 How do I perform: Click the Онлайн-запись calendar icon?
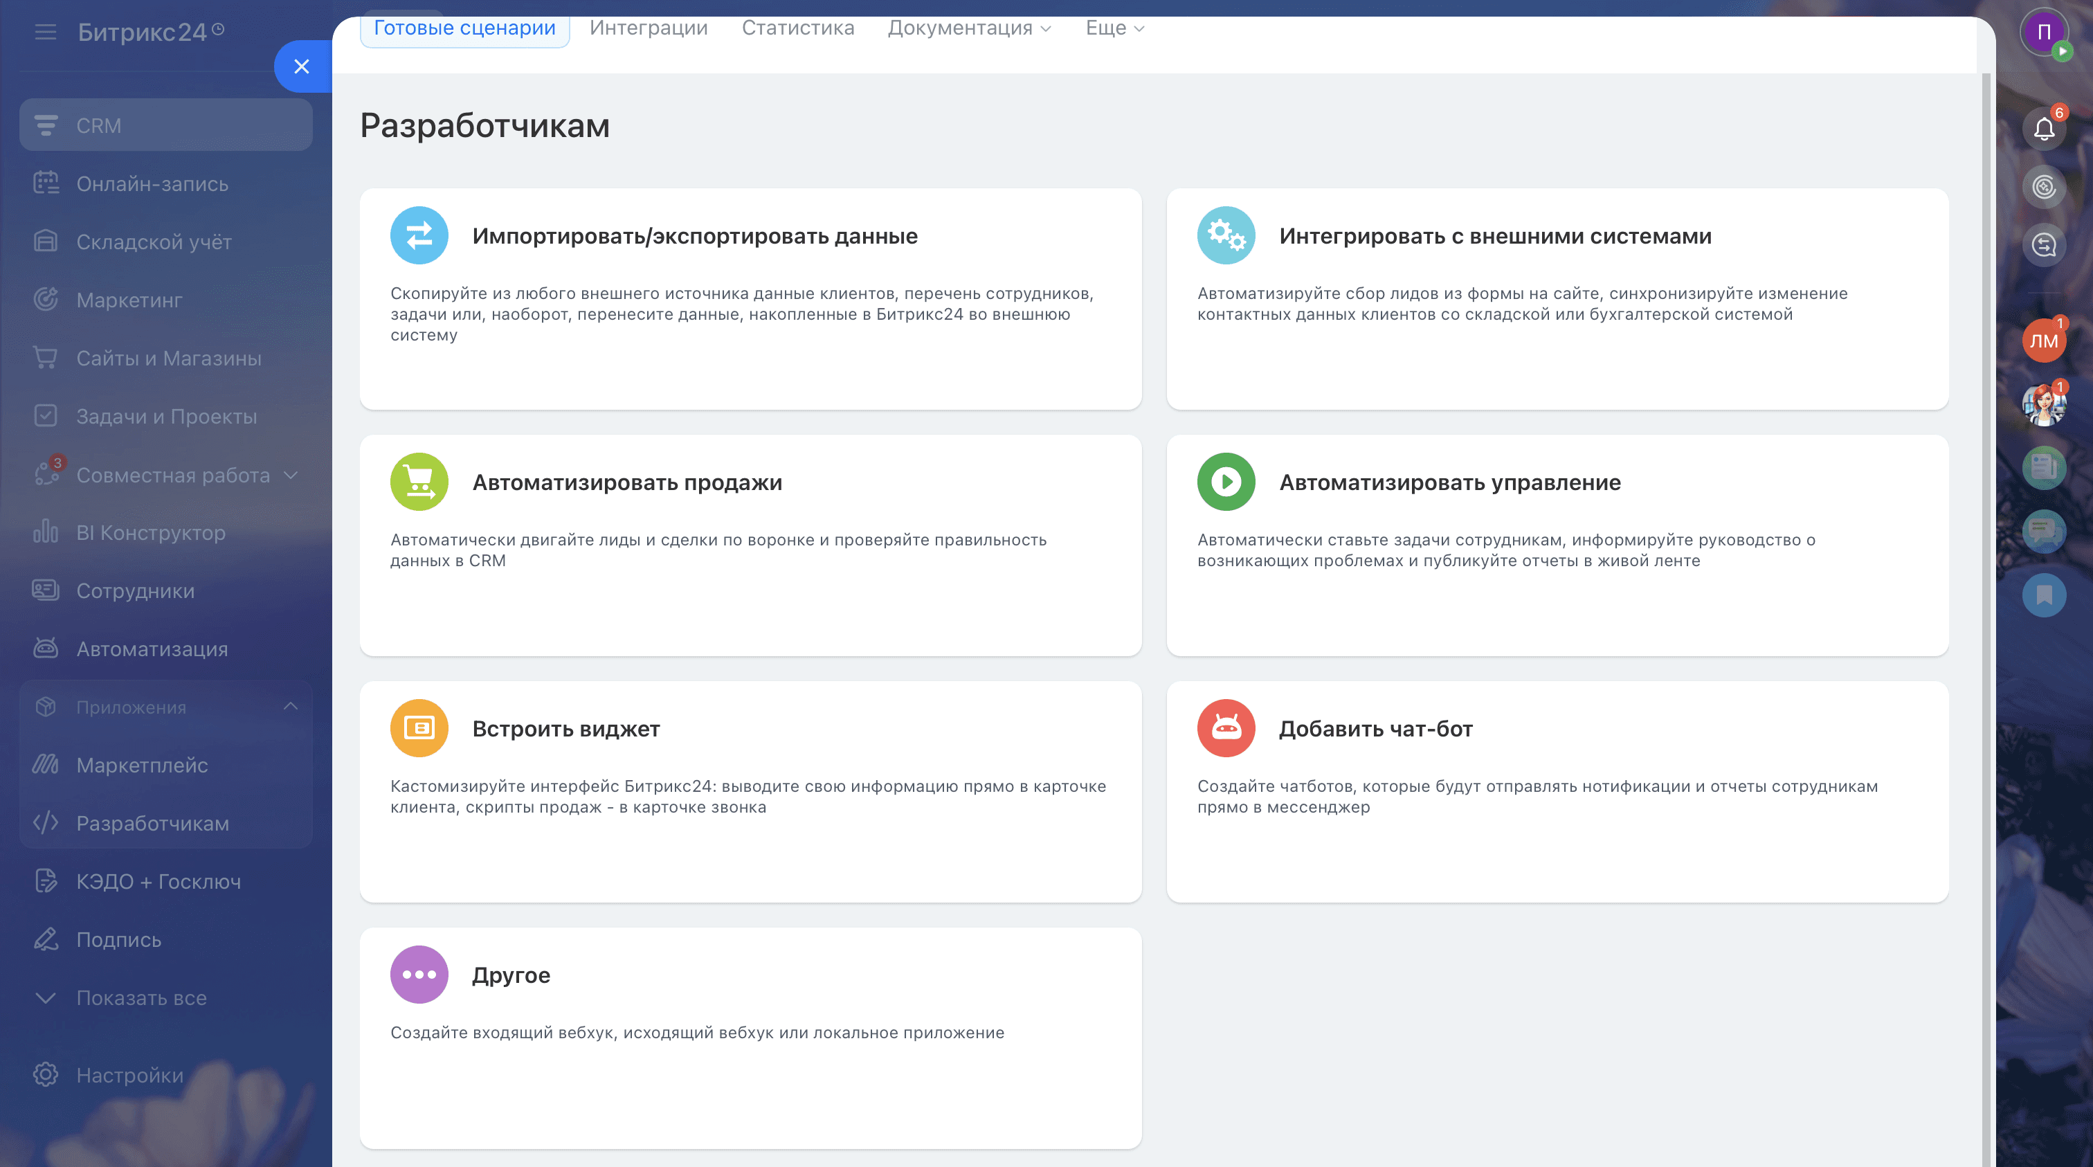click(46, 183)
